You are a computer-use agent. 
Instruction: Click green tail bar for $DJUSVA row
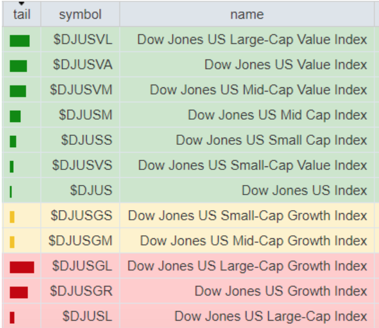pos(19,66)
